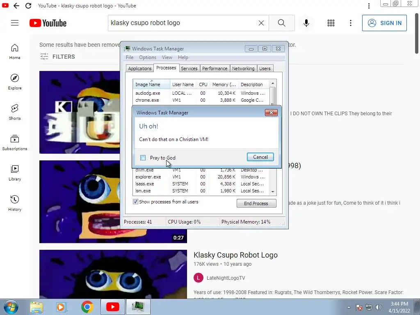
Task: Reload the page with refresh icon
Action: tap(28, 6)
